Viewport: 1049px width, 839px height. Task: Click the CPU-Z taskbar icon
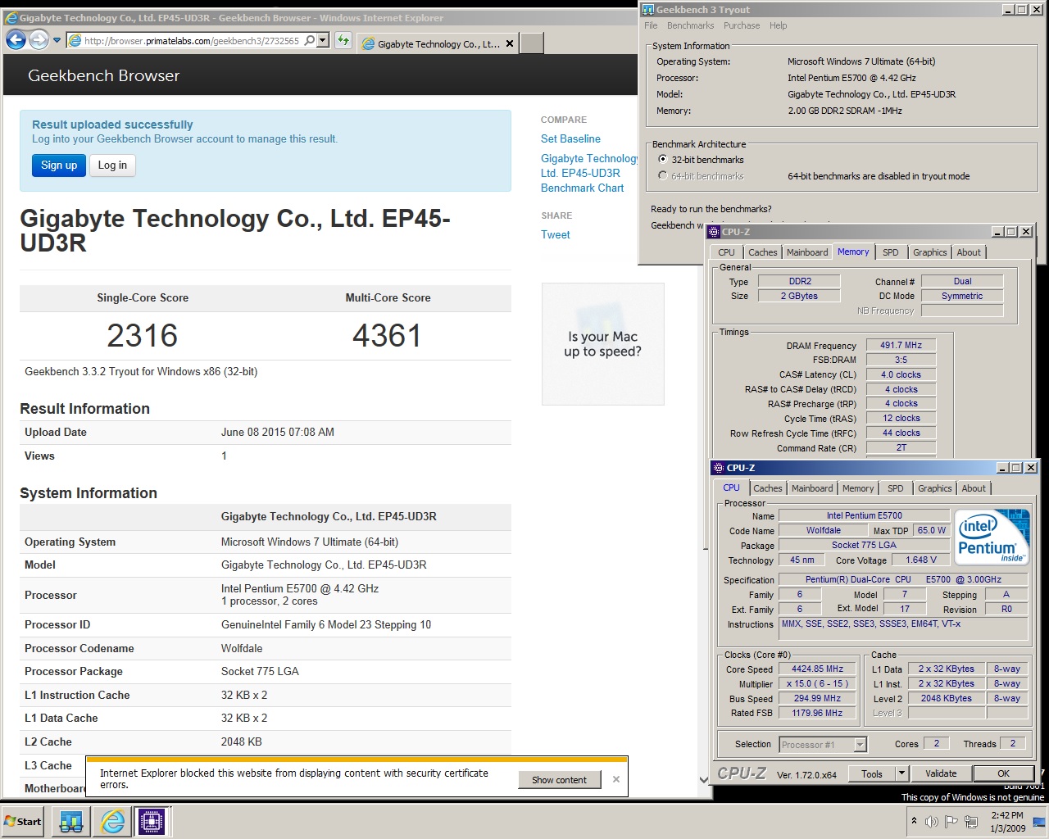152,821
